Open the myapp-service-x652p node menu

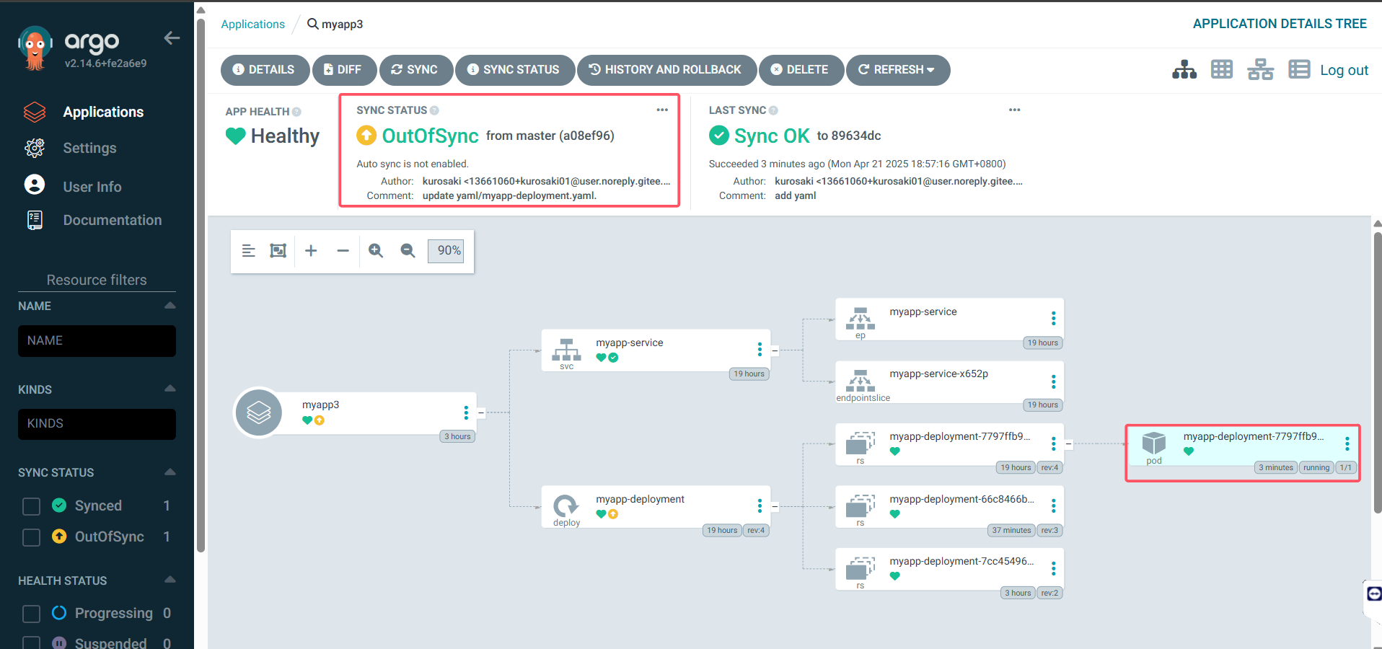point(1053,381)
